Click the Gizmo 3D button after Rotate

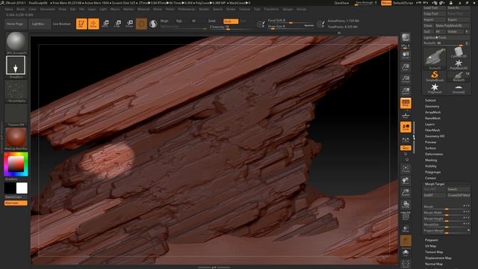coord(141,24)
